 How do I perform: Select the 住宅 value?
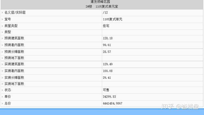(106, 26)
